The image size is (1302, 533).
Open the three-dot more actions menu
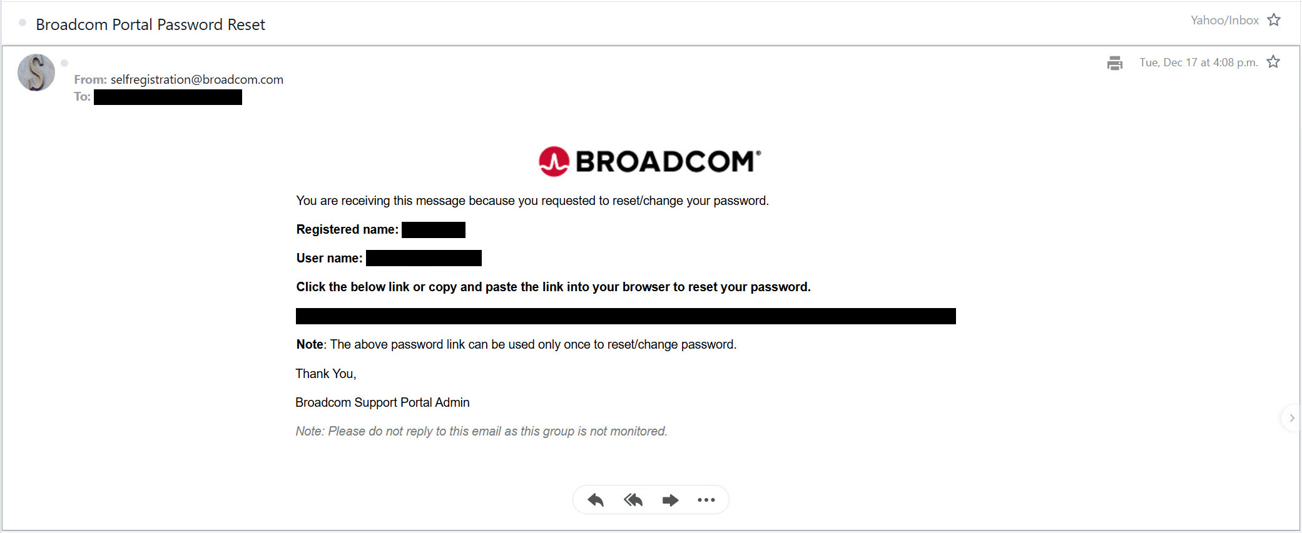pyautogui.click(x=706, y=500)
